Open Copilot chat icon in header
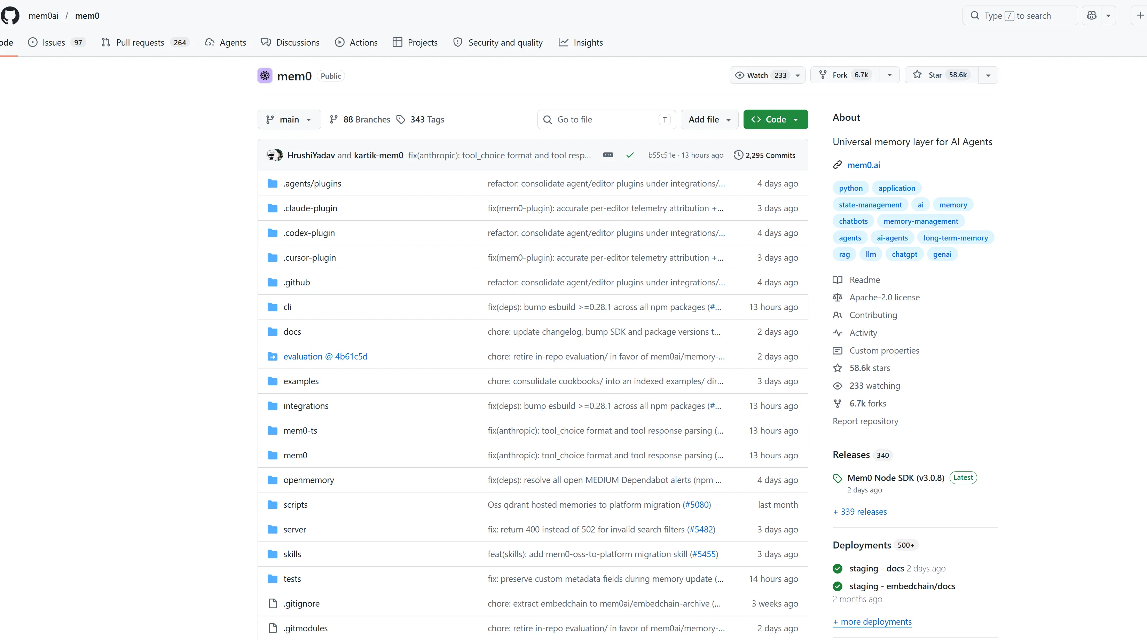This screenshot has height=640, width=1147. (1091, 16)
